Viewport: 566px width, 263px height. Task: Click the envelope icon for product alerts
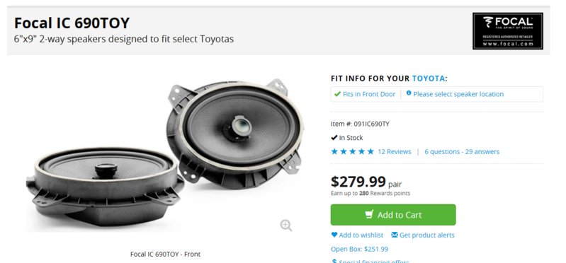click(x=395, y=235)
